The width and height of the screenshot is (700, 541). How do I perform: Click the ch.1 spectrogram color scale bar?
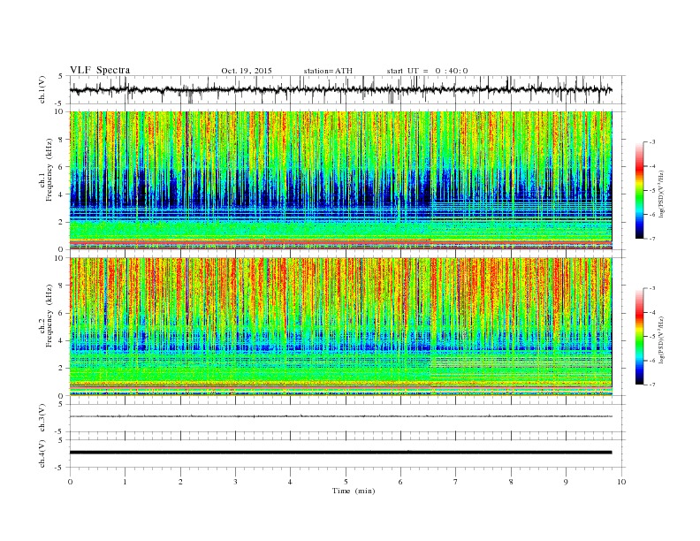click(639, 190)
